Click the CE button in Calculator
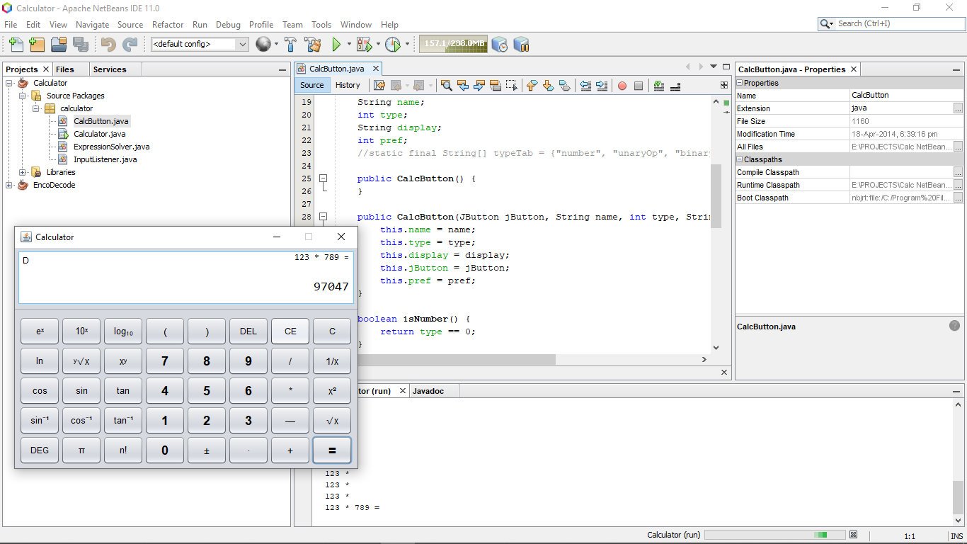This screenshot has height=544, width=967. click(x=290, y=331)
